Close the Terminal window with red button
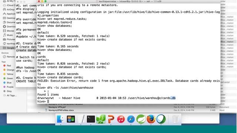This screenshot has width=237, height=133. (x=39, y=1)
